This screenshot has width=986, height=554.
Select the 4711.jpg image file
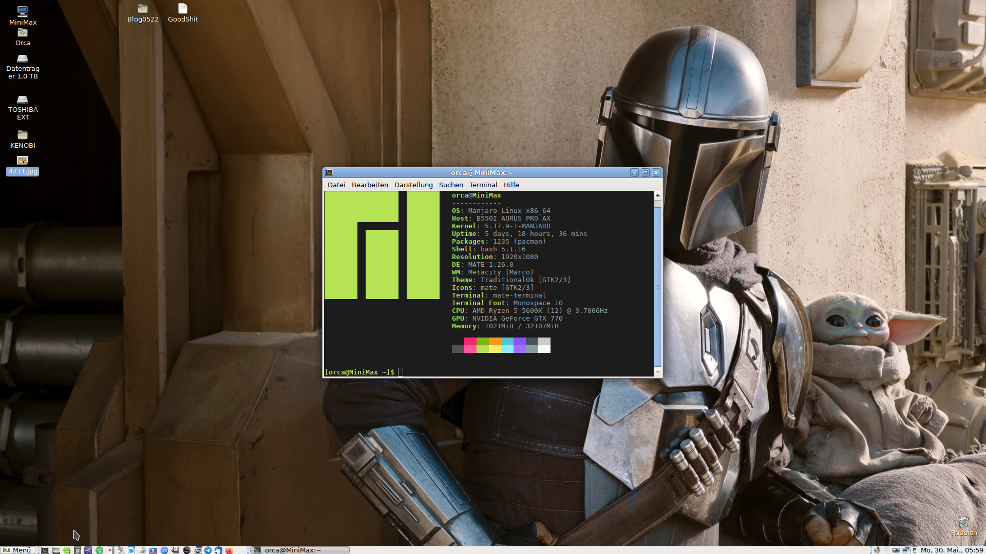pyautogui.click(x=23, y=166)
